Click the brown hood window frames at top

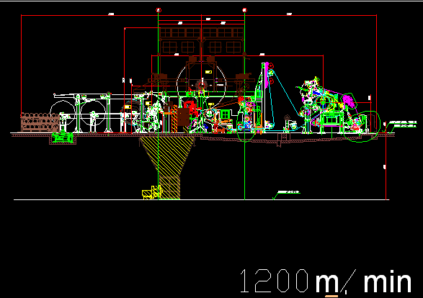(x=201, y=40)
